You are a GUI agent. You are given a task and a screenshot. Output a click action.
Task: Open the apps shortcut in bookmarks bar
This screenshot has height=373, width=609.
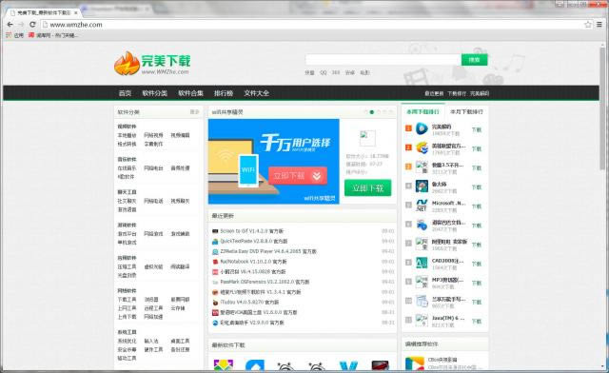14,35
